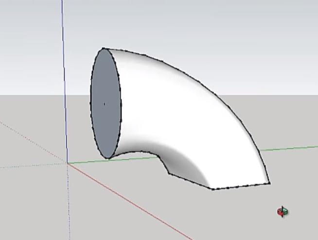Click the axes origin point
Screen dimensions: 318x240
[x=67, y=163]
